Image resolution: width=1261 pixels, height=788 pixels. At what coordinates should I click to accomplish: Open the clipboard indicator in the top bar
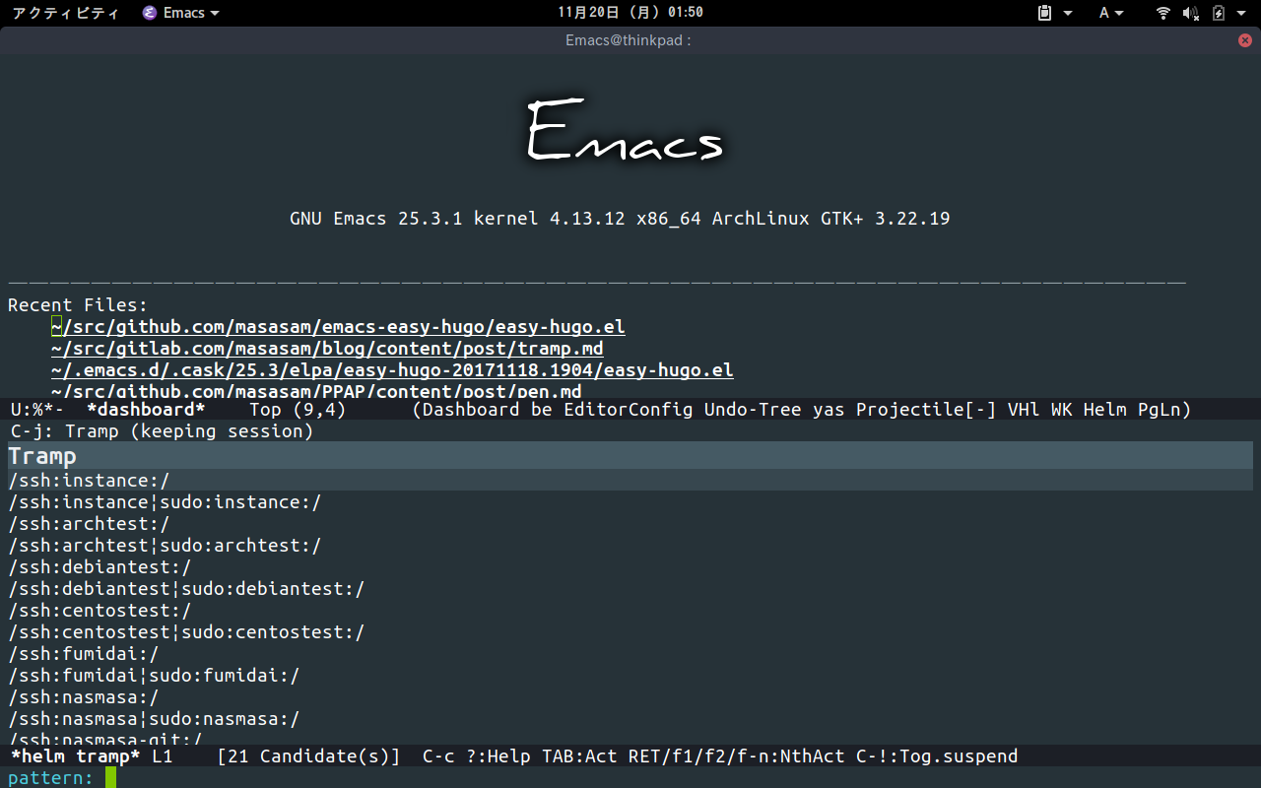coord(1046,13)
